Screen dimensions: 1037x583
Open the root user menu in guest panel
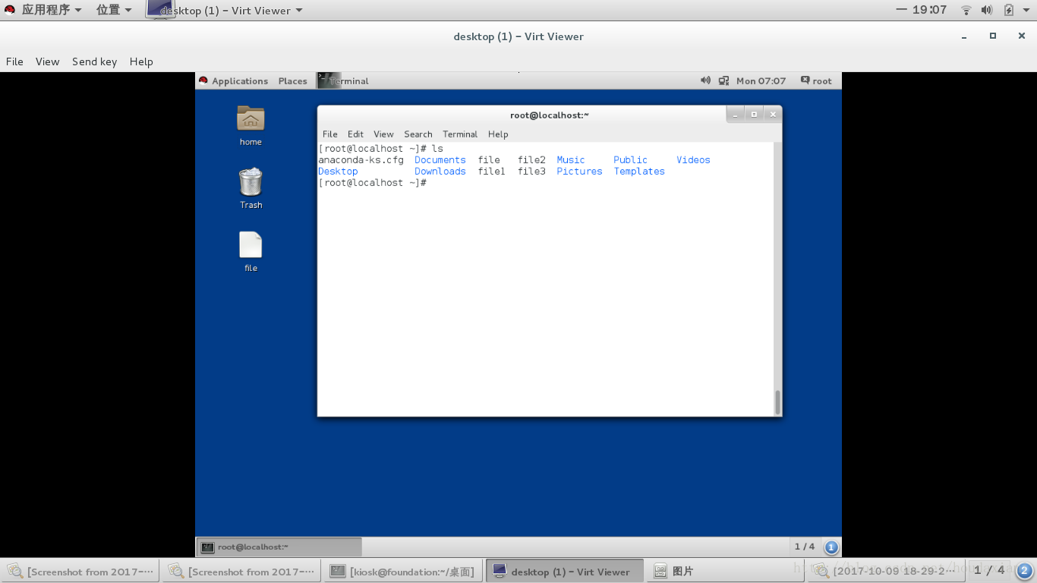[x=816, y=80]
